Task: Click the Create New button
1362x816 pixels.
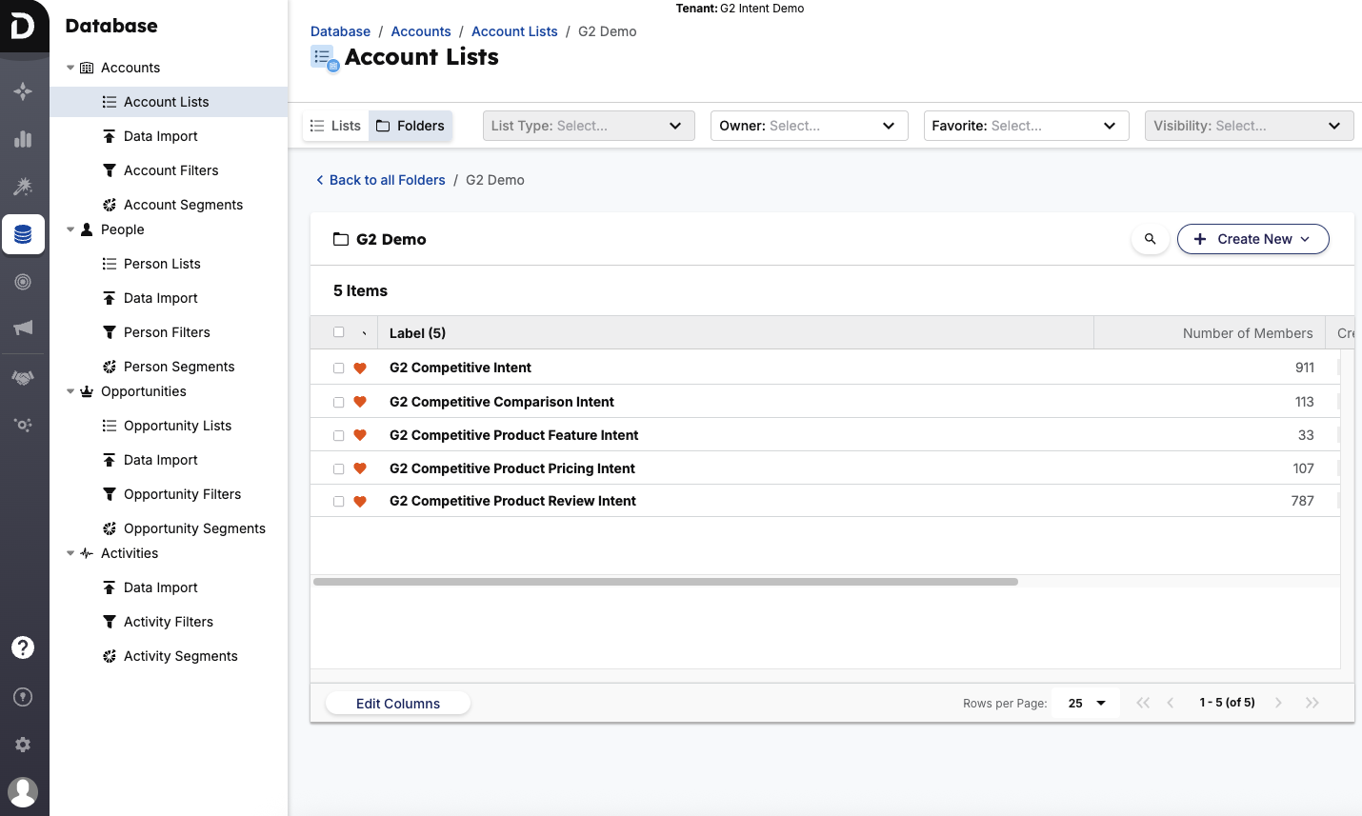Action: pos(1252,239)
